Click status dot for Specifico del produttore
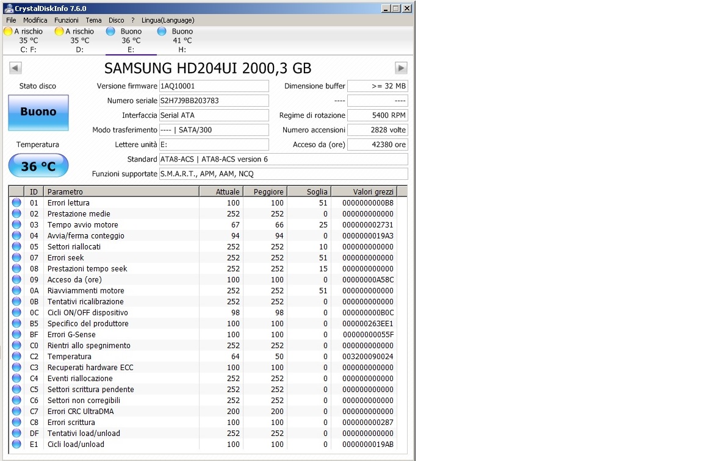 pos(16,323)
